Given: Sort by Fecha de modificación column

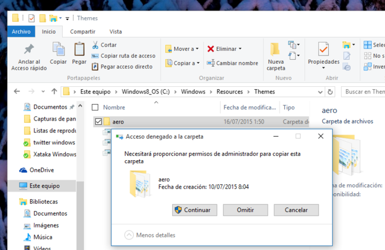Looking at the screenshot, I should [x=250, y=108].
